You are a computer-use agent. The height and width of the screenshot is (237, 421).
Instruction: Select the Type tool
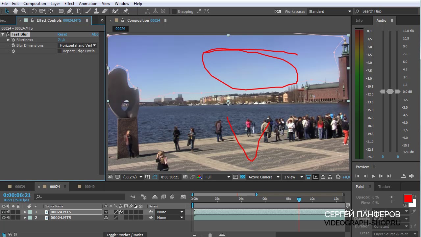(78, 11)
